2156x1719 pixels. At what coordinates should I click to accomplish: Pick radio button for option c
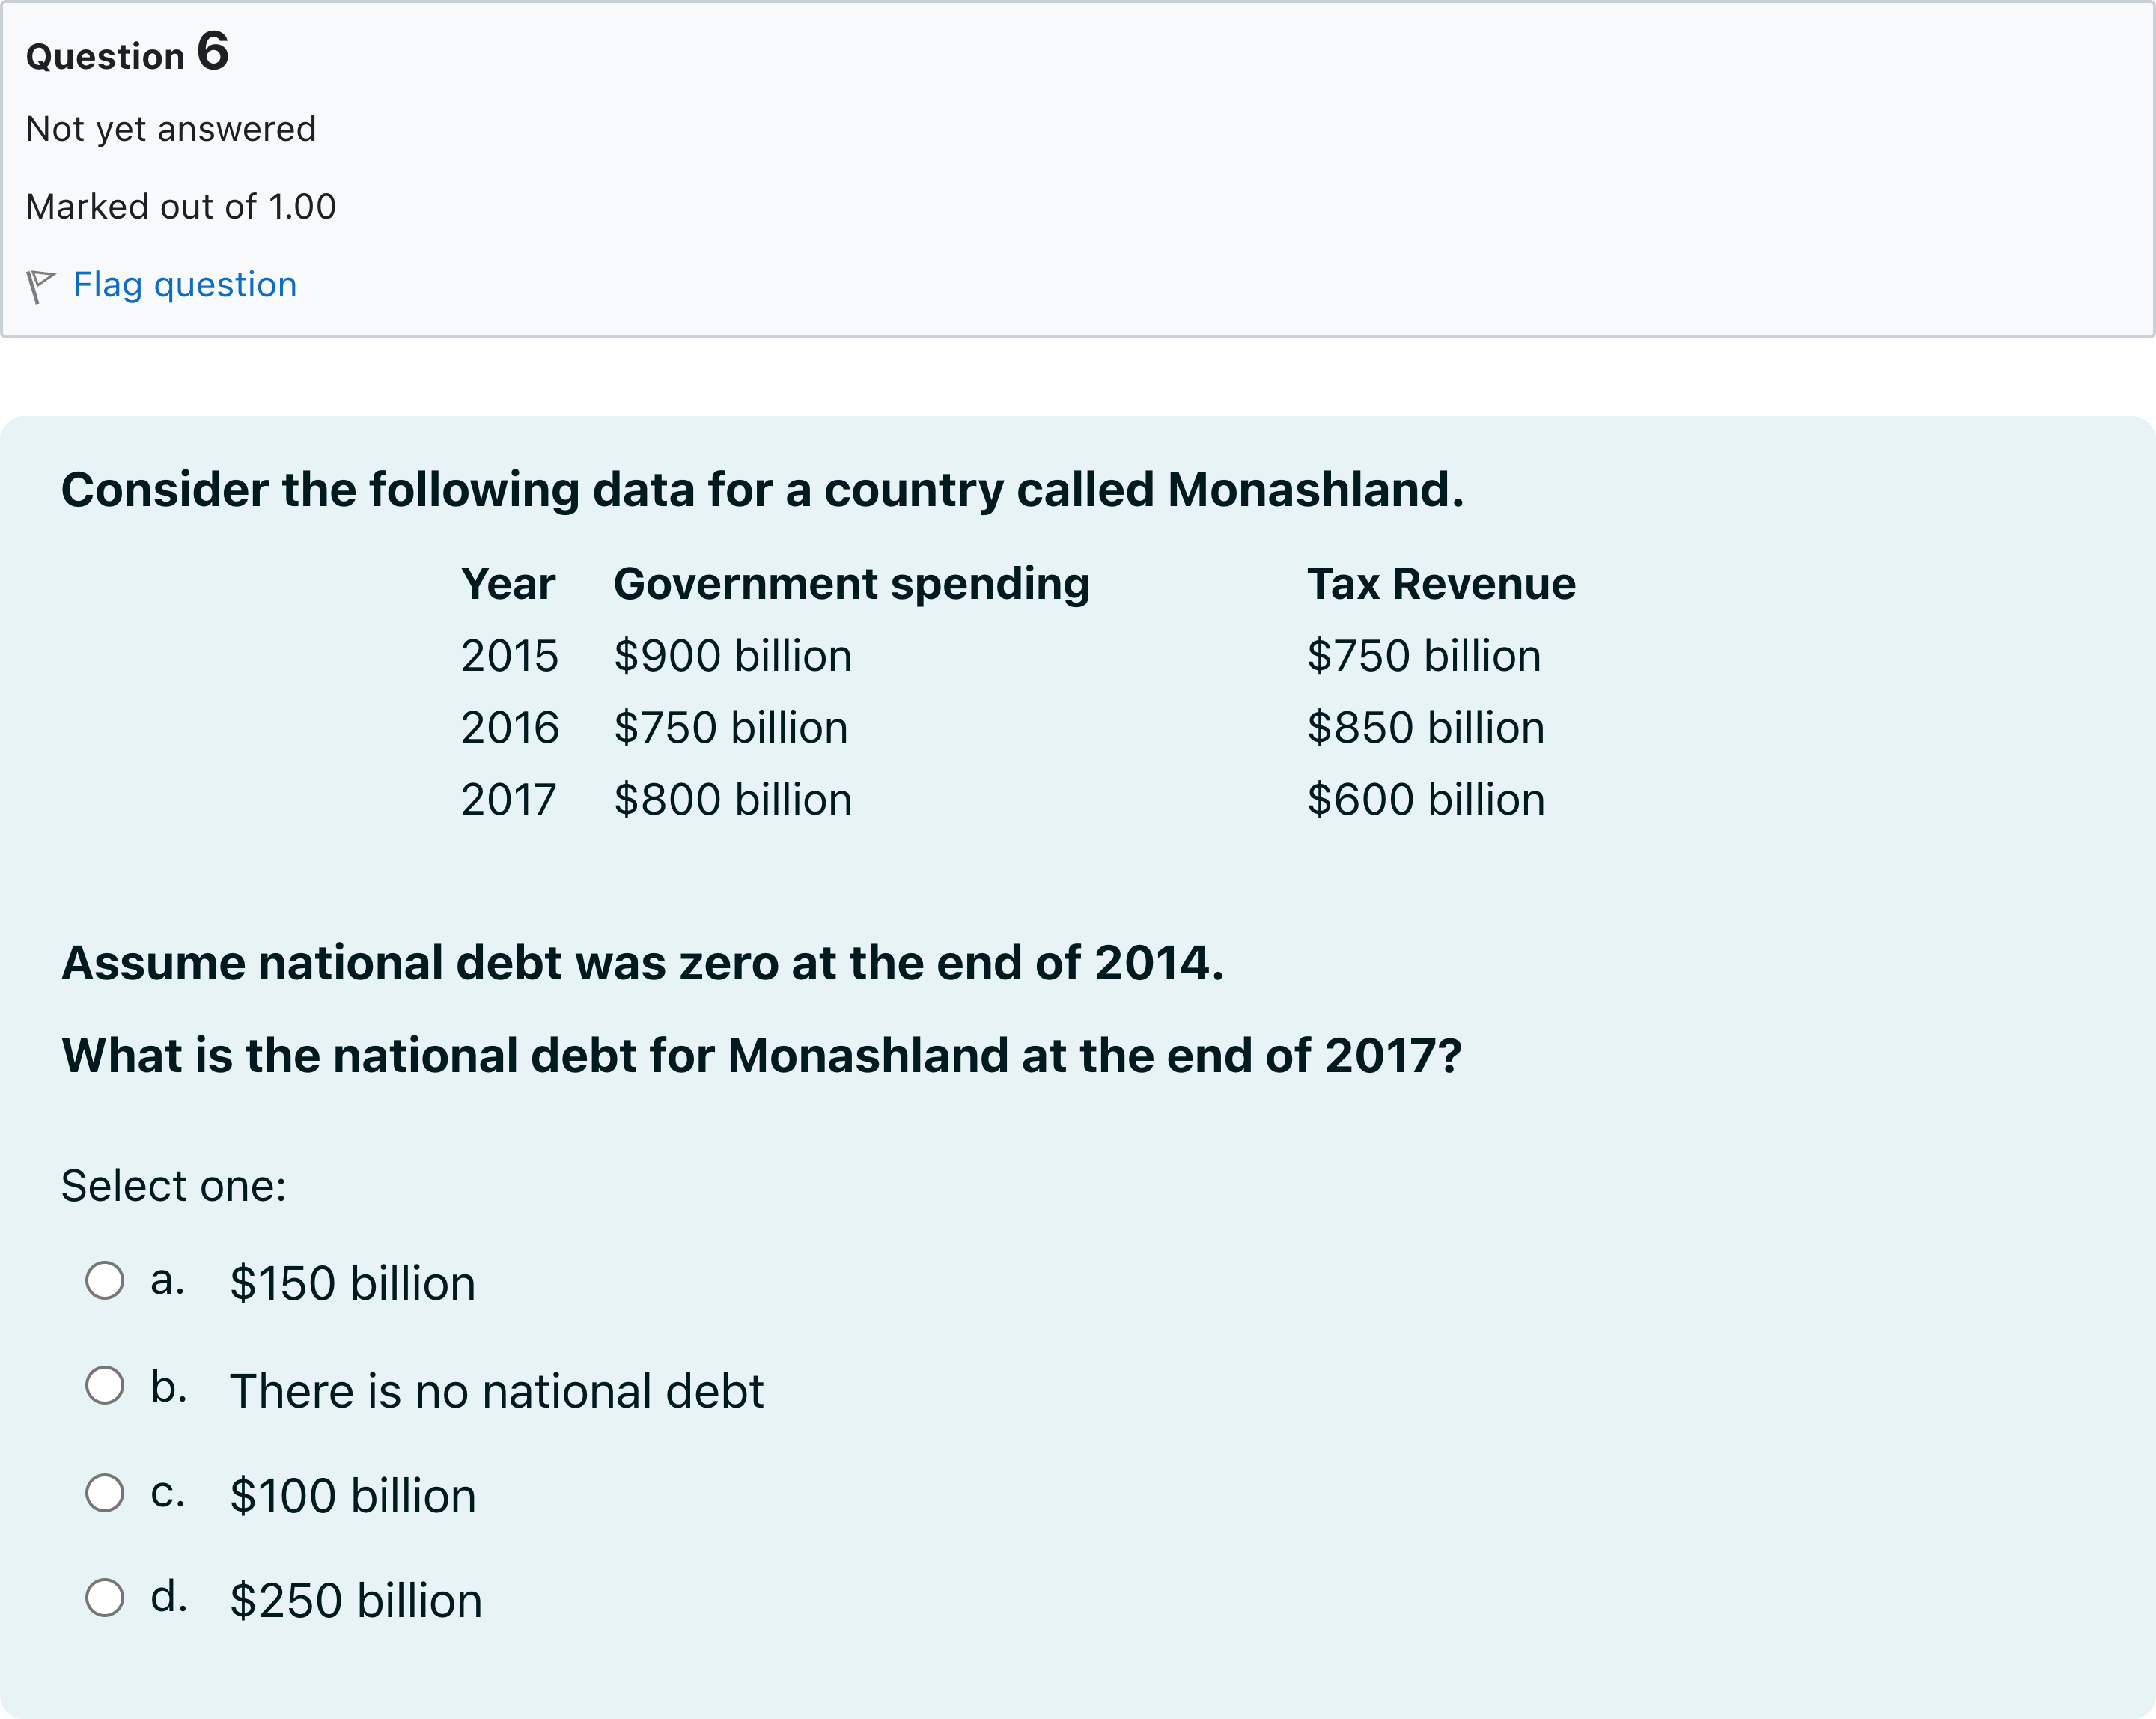105,1493
